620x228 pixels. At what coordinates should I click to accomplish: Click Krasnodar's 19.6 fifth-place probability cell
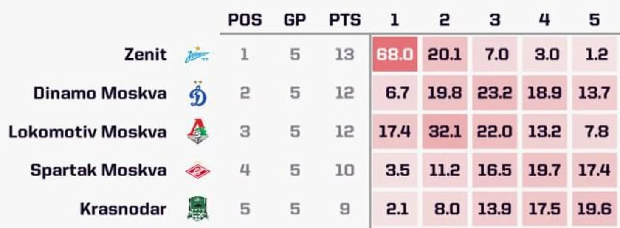tap(595, 209)
